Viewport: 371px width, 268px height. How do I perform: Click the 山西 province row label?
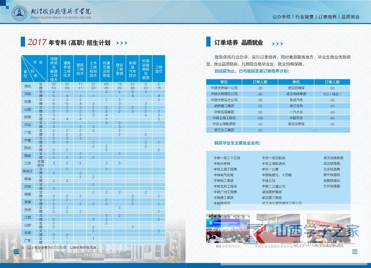pos(28,109)
